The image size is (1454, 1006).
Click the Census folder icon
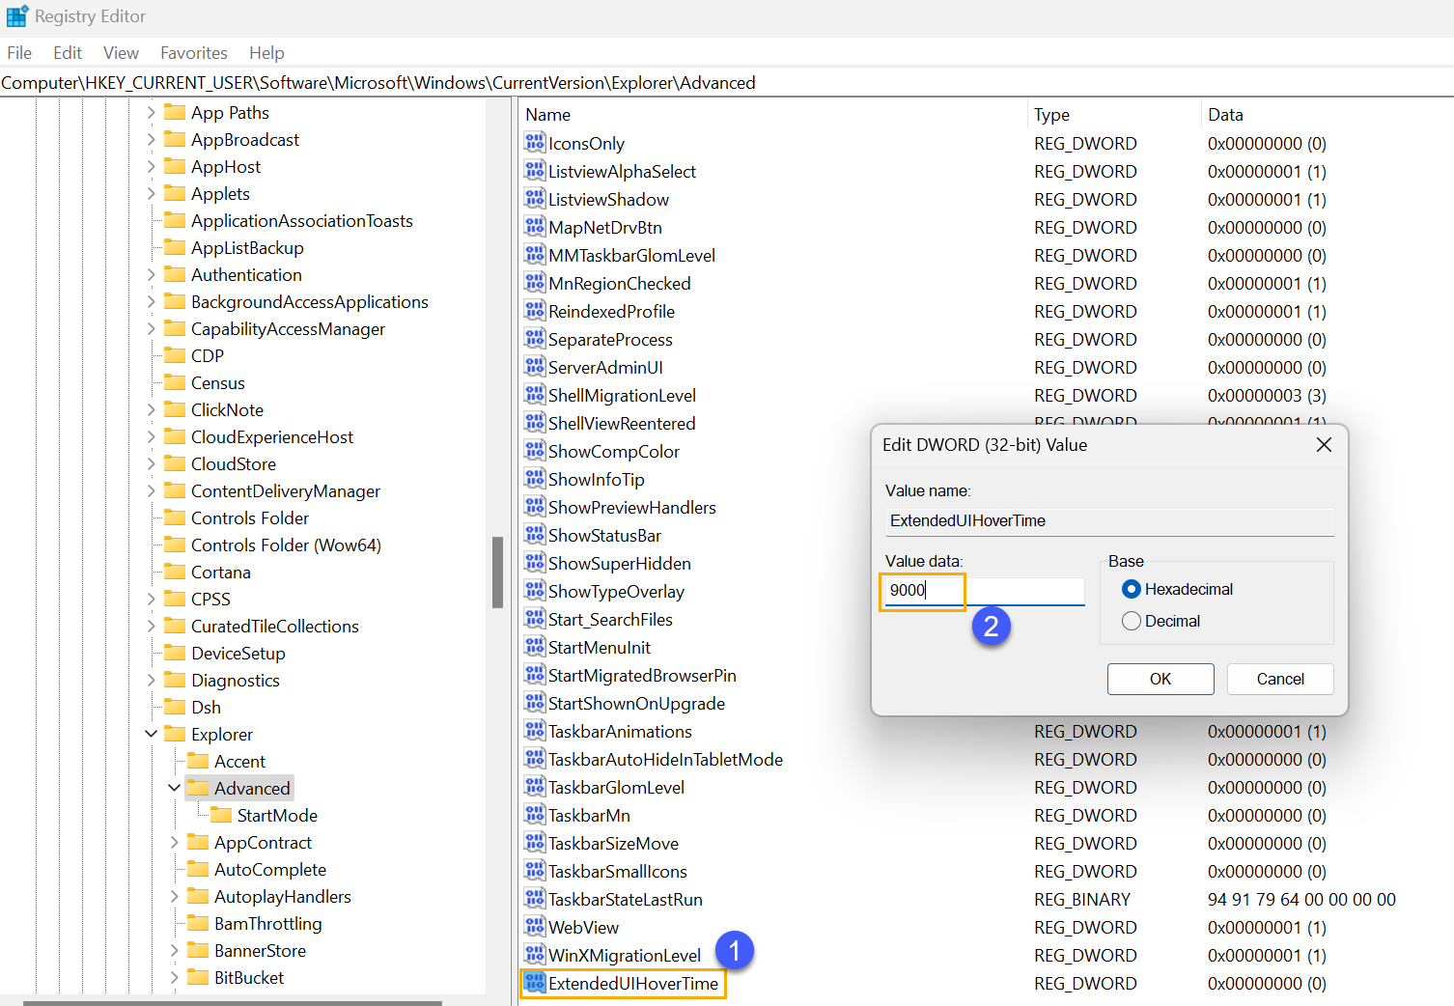coord(175,382)
